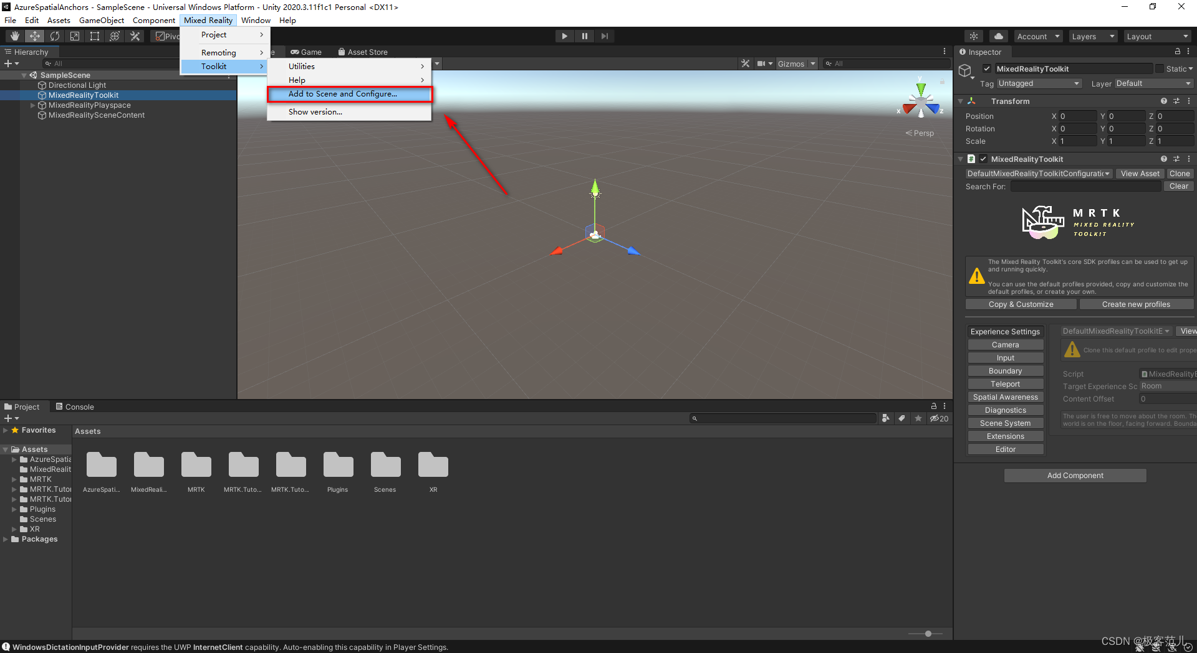The width and height of the screenshot is (1197, 653).
Task: Select Directional Light in Hierarchy
Action: point(77,85)
